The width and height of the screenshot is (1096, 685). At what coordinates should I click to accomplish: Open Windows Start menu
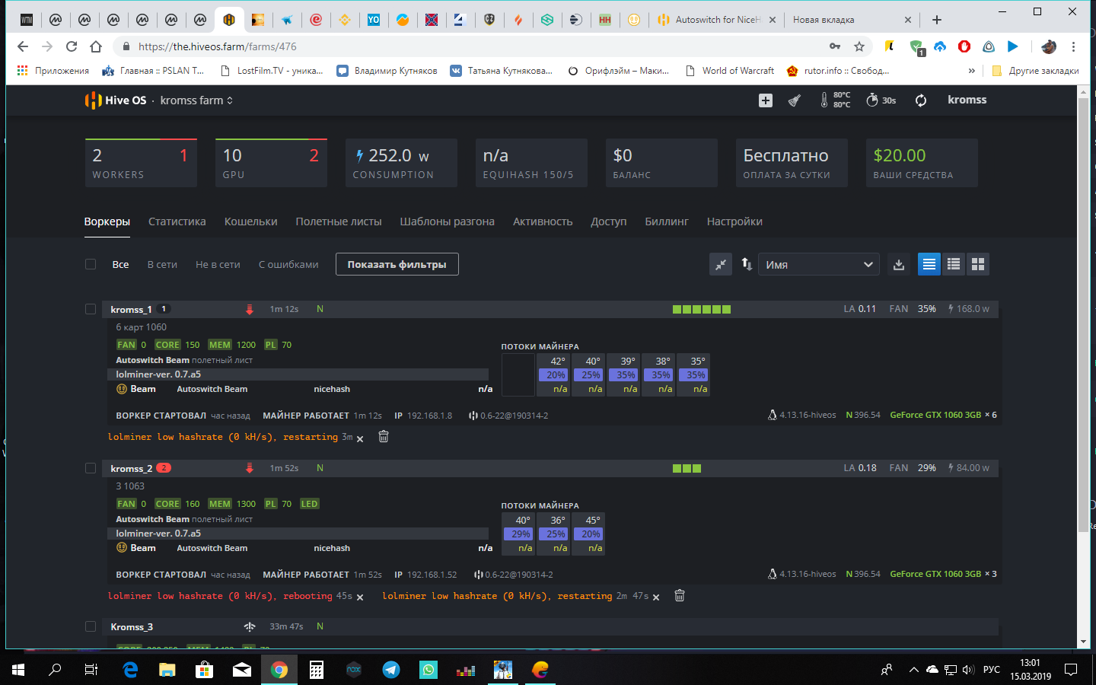(18, 670)
